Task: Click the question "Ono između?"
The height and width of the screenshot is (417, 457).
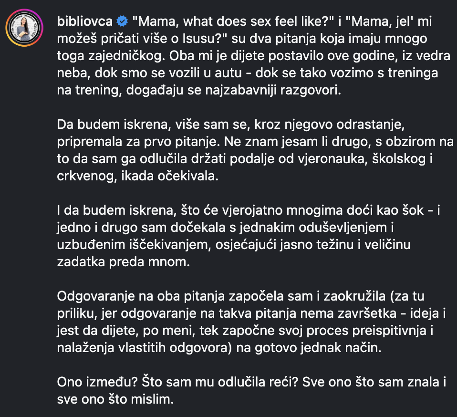Action: (97, 382)
